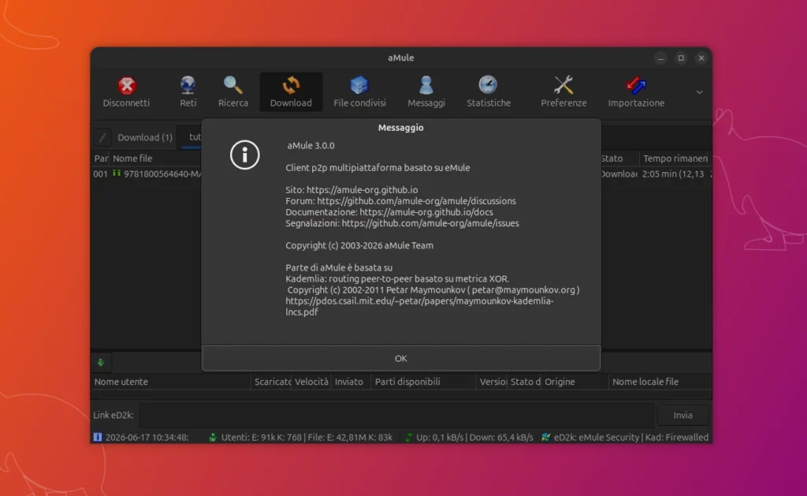Click the slash icon beside Download (1) tab

(x=102, y=137)
